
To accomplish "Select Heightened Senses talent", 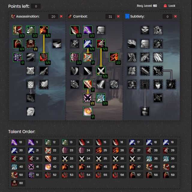I will coord(132,84).
